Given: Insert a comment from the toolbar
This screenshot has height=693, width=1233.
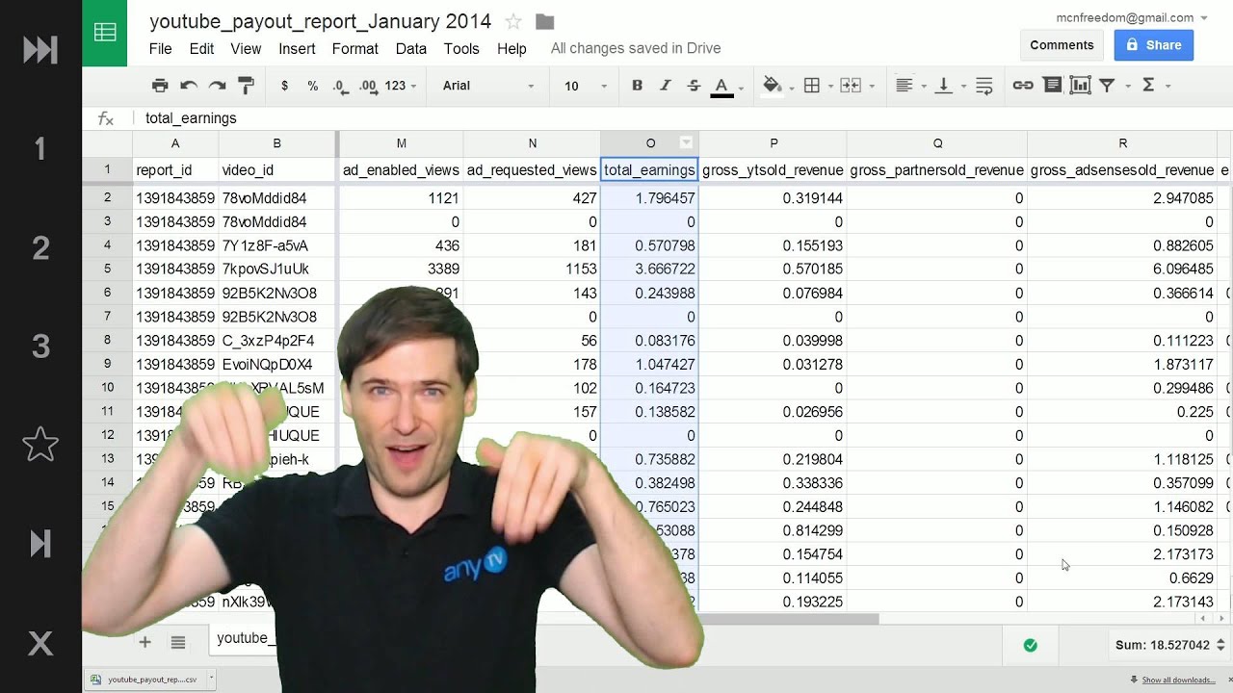Looking at the screenshot, I should click(1052, 86).
